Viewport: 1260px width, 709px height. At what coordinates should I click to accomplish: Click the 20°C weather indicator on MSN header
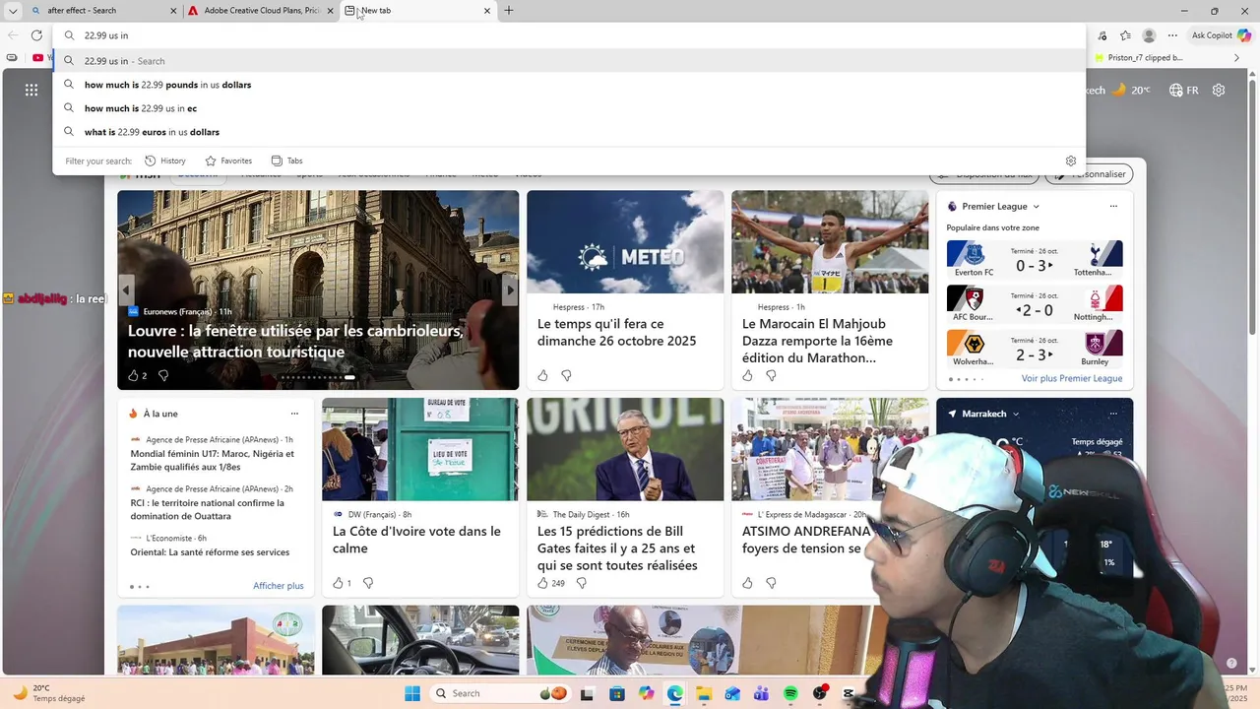[x=1131, y=90]
